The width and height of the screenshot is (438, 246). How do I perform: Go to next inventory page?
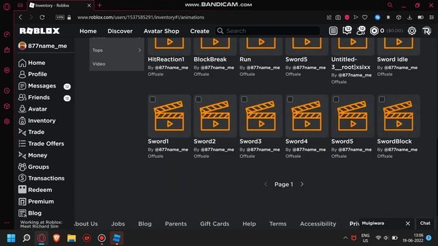(302, 184)
